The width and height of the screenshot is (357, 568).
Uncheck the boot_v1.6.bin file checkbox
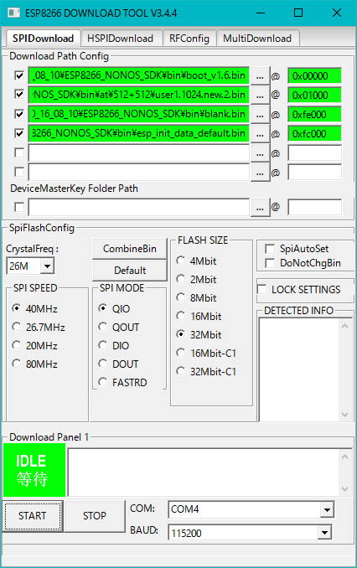point(19,75)
